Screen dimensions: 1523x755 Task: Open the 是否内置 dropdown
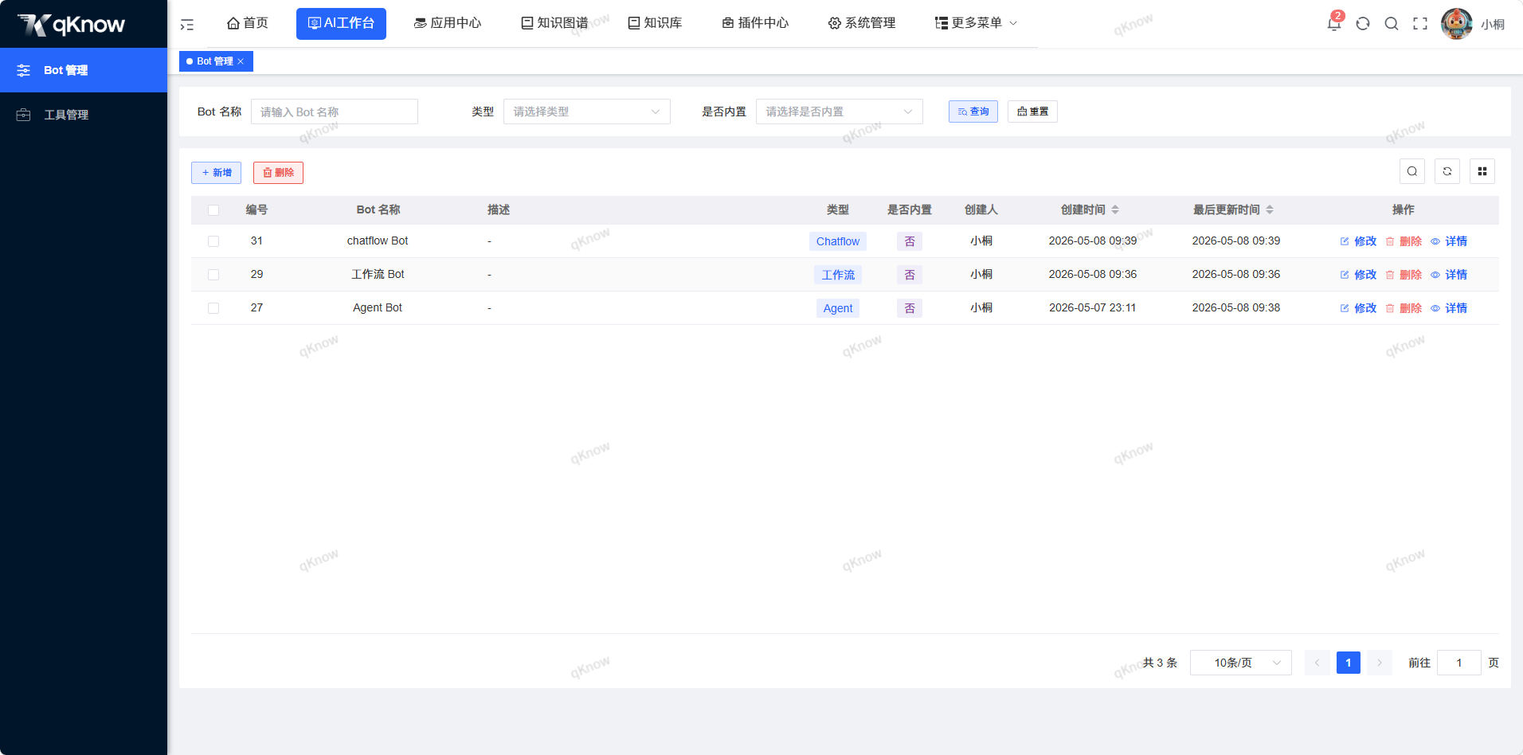tap(840, 111)
